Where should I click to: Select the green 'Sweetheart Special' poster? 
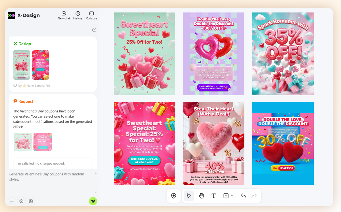point(144,54)
